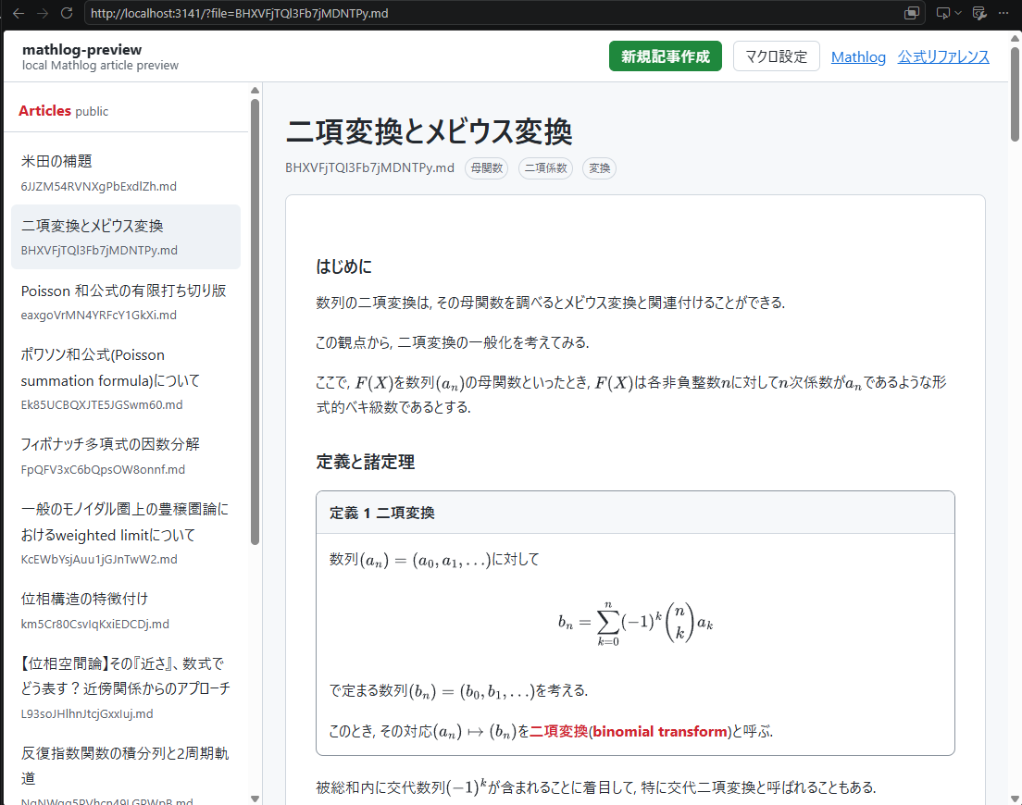Open the 米田の補題 article
The height and width of the screenshot is (805, 1022).
(x=126, y=173)
